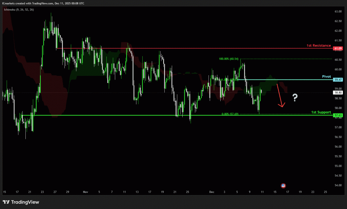
Task: Click the 1st Support label
Action: tap(321, 112)
